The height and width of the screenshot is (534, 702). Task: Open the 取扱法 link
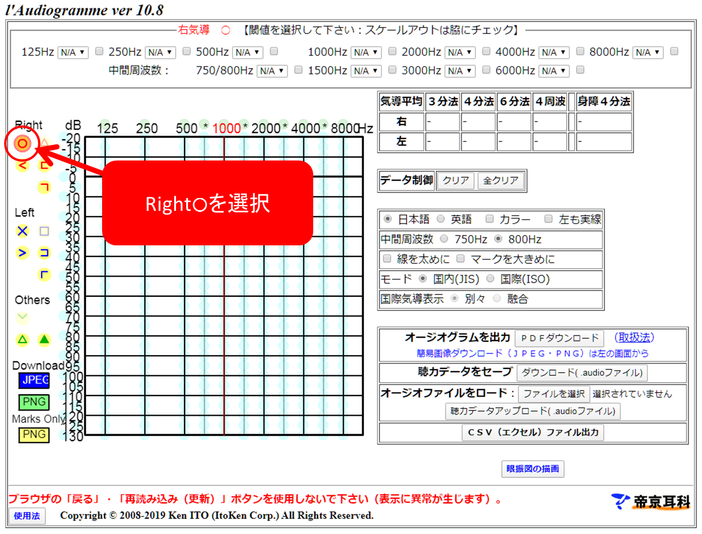pos(634,337)
